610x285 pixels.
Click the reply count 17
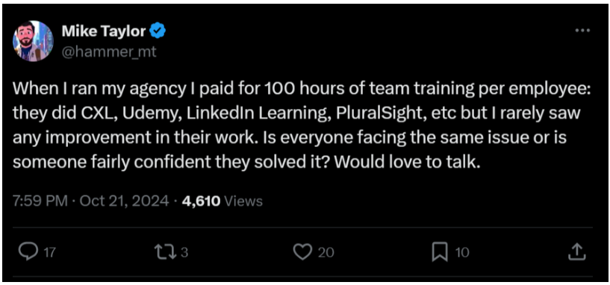(x=50, y=253)
